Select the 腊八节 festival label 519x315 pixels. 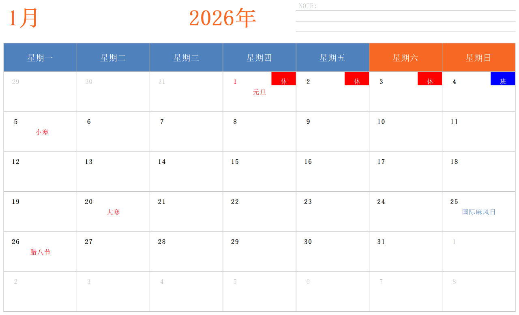(x=41, y=252)
